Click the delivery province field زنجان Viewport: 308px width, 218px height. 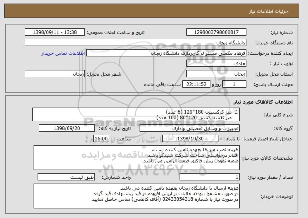[216, 74]
